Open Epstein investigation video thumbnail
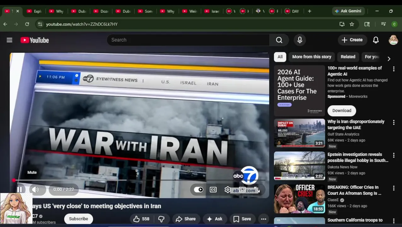The width and height of the screenshot is (402, 227). click(300, 166)
